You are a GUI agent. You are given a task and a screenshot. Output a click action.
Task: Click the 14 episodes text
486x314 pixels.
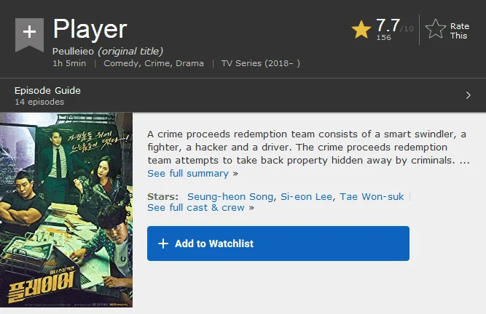pyautogui.click(x=39, y=102)
